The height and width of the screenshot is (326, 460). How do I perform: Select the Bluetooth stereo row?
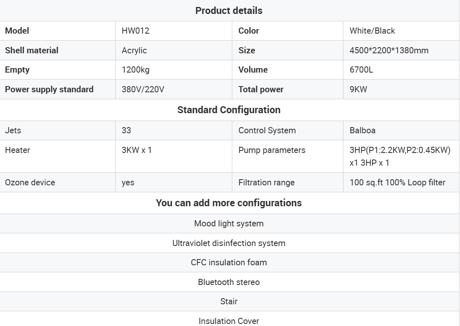pyautogui.click(x=229, y=282)
